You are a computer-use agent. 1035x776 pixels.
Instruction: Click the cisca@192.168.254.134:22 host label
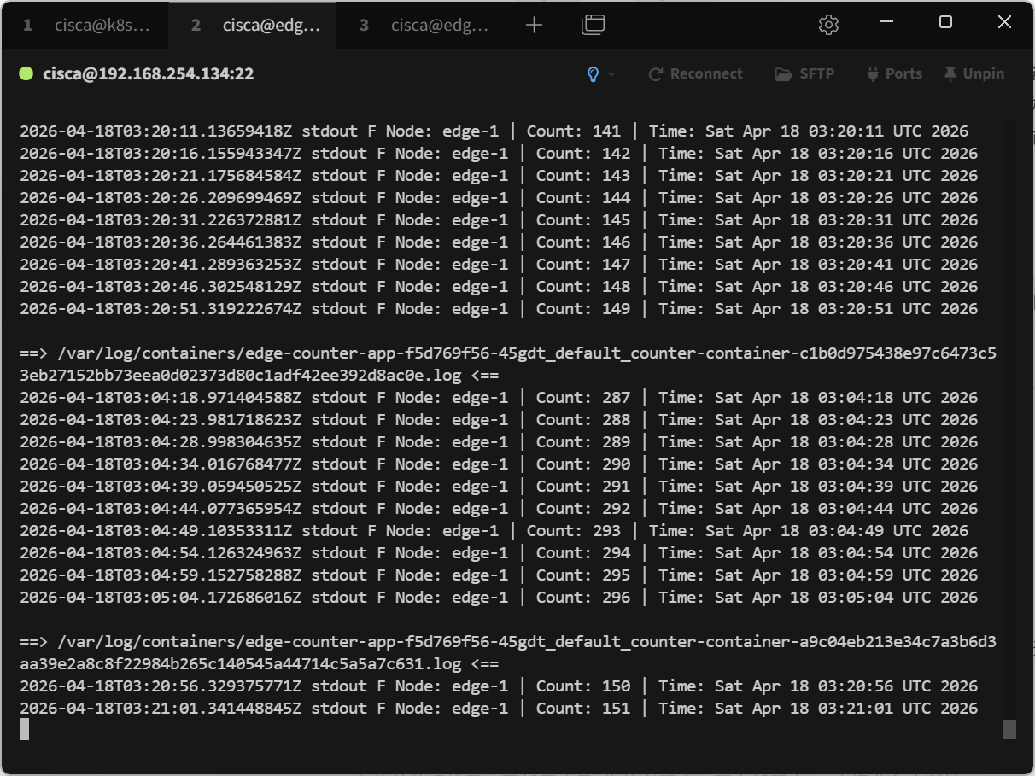148,74
